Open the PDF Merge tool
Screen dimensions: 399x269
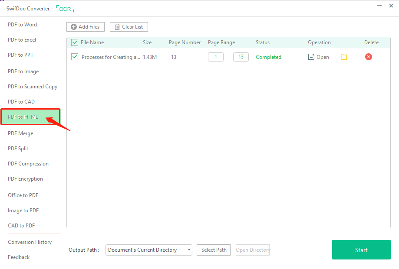(20, 133)
